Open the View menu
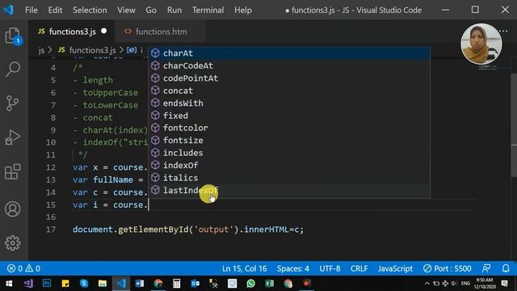 tap(126, 11)
